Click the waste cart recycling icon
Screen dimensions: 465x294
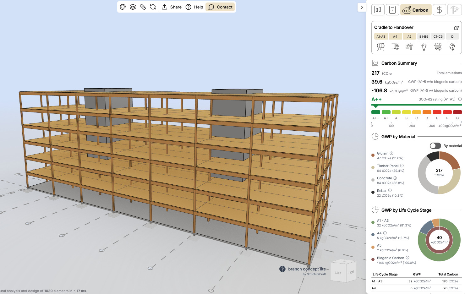coord(438,47)
